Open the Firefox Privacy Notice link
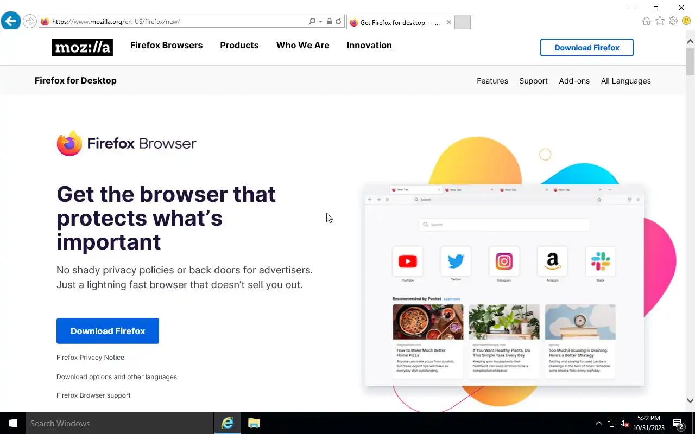 [90, 358]
